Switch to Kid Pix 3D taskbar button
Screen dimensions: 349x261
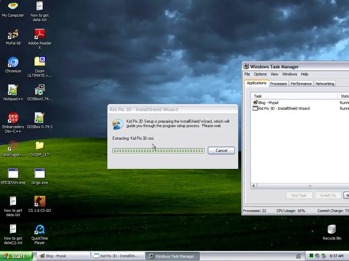tap(118, 256)
